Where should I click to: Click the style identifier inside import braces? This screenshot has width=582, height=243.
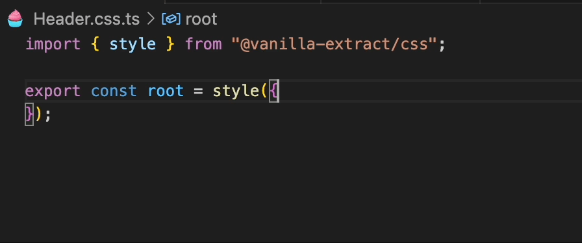pyautogui.click(x=133, y=44)
